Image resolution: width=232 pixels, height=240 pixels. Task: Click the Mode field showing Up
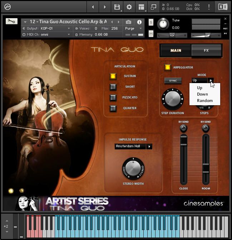[199, 80]
